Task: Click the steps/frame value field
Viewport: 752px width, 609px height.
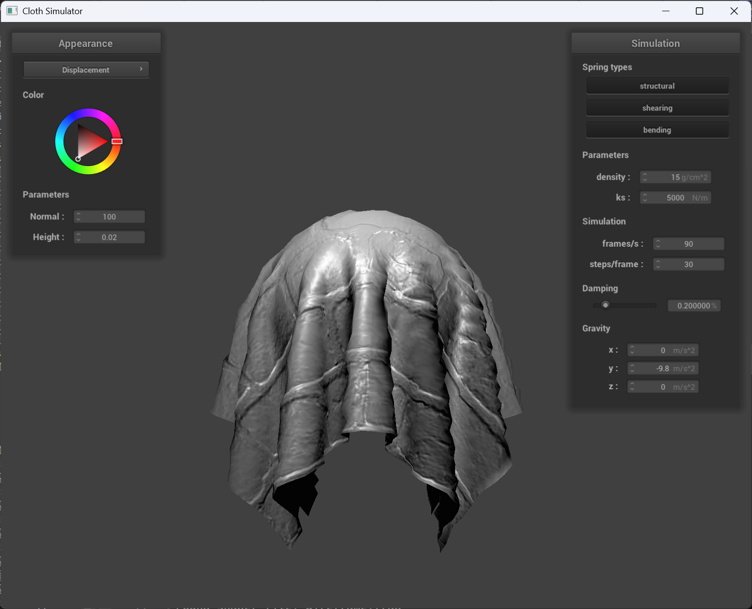Action: (x=689, y=264)
